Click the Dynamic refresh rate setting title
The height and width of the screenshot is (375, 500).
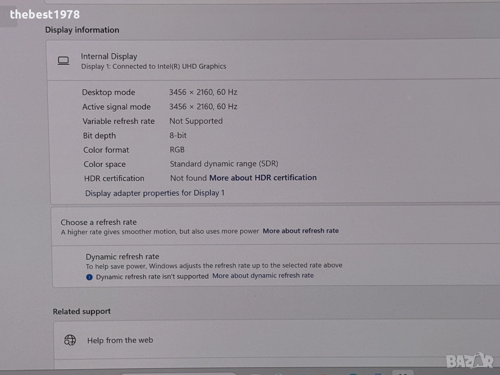(x=123, y=256)
